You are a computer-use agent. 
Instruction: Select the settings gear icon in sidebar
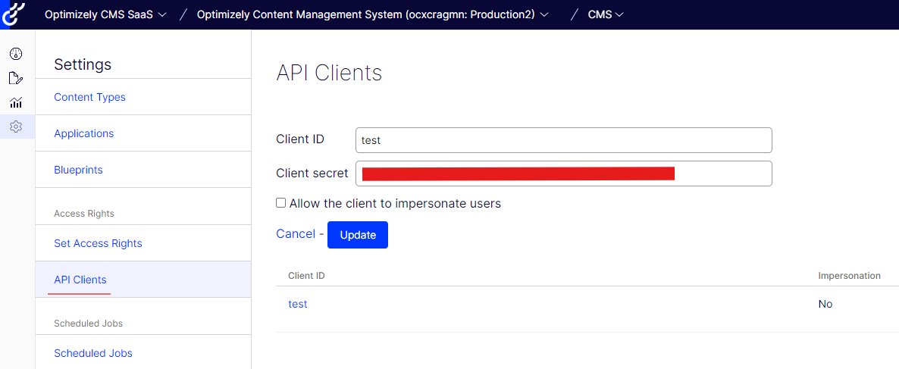coord(16,127)
